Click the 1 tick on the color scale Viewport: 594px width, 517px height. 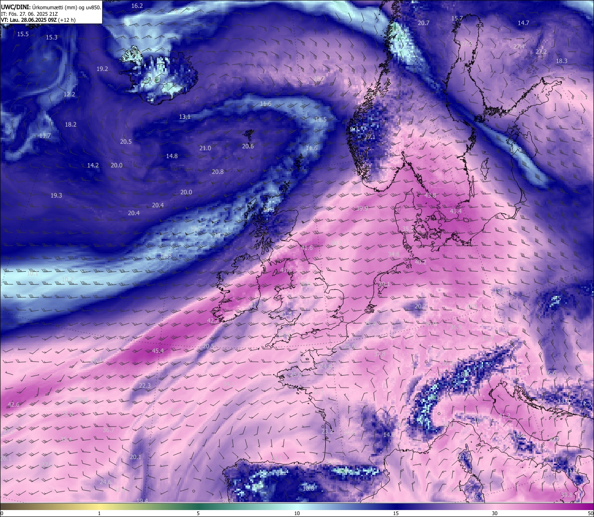pos(99,513)
